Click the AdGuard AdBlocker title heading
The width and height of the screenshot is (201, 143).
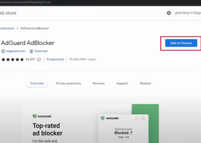coord(28,43)
